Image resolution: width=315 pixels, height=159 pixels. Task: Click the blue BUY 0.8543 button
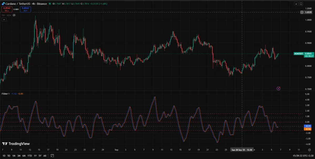(25, 9)
